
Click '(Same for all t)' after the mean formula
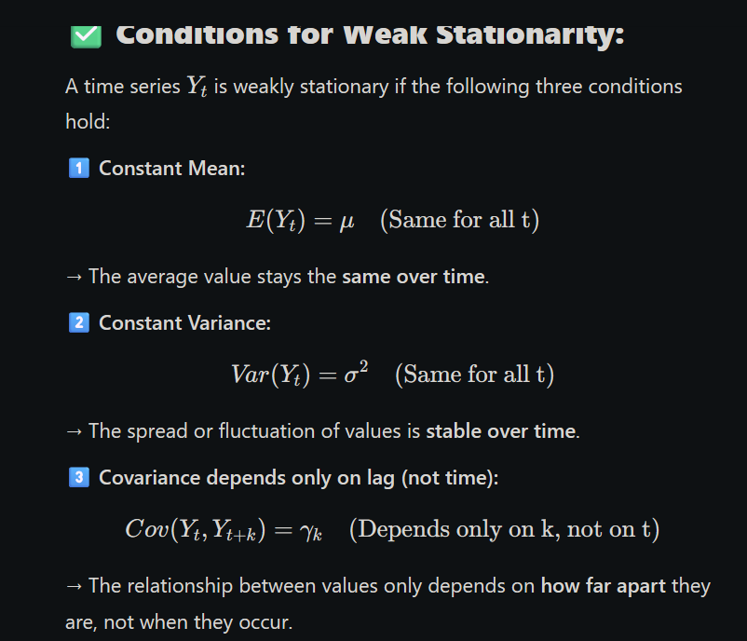(x=460, y=220)
